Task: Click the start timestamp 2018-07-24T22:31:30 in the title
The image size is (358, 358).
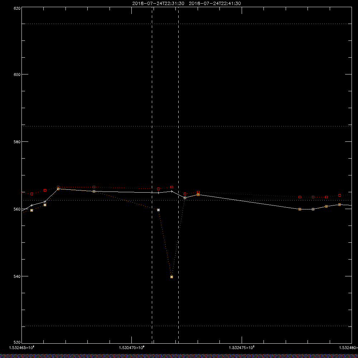Action: coord(158,4)
